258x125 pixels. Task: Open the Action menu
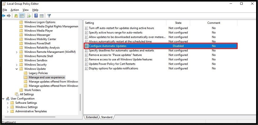coord(15,10)
